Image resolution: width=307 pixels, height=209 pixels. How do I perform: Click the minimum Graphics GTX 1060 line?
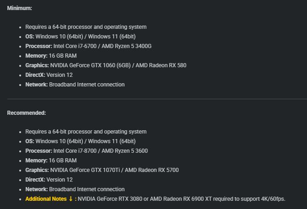pos(106,65)
